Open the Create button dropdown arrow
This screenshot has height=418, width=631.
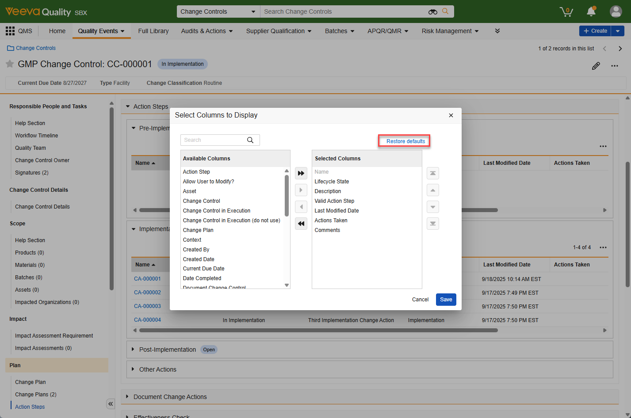click(618, 31)
